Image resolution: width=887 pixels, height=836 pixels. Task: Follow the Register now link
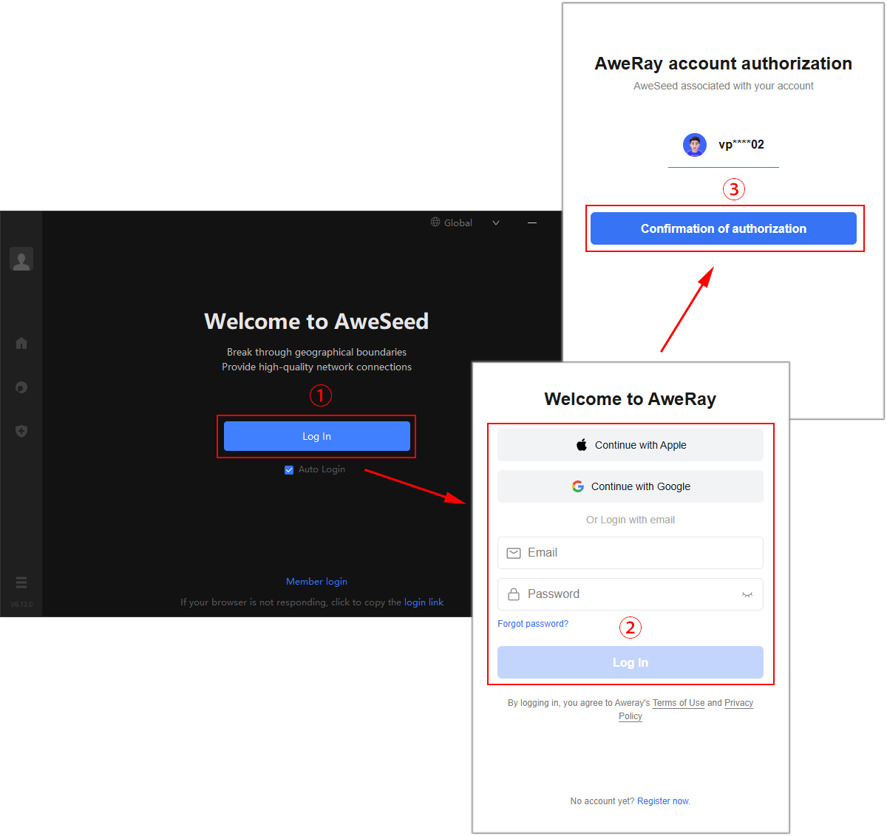tap(664, 801)
